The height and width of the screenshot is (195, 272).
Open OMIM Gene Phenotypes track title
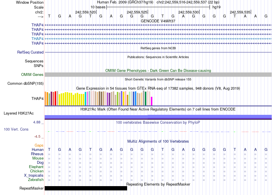pos(158,71)
